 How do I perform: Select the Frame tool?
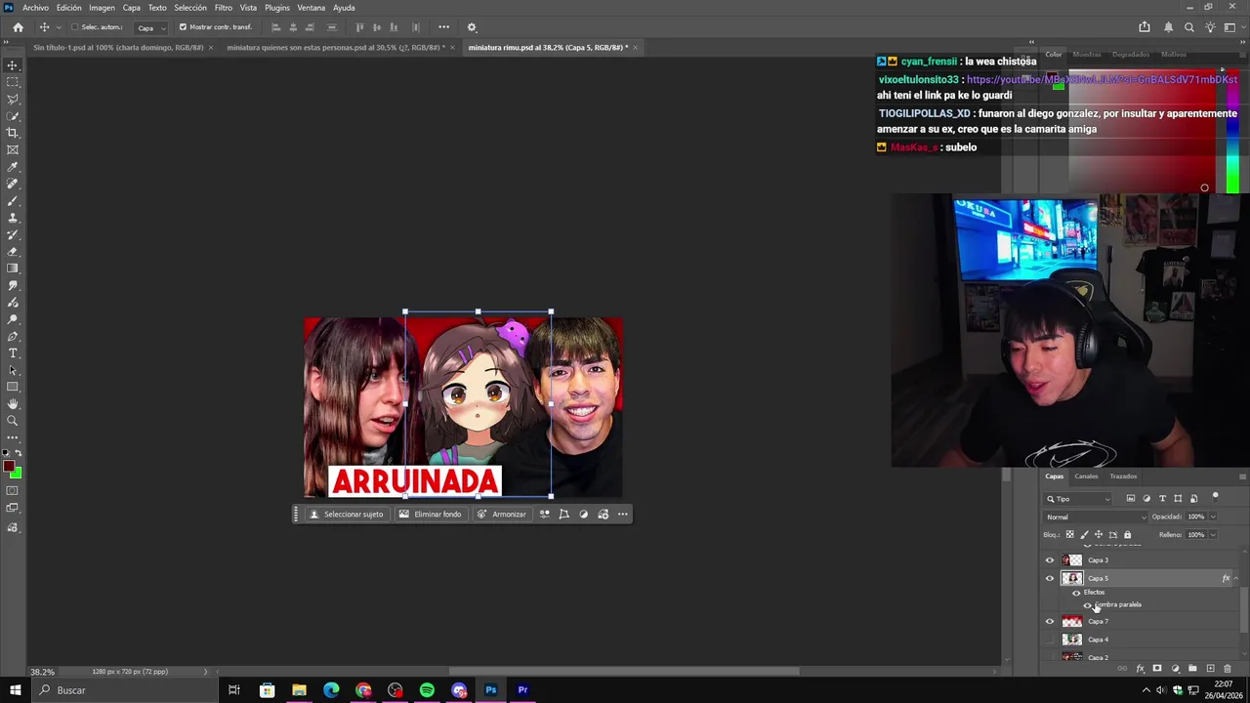coord(13,149)
